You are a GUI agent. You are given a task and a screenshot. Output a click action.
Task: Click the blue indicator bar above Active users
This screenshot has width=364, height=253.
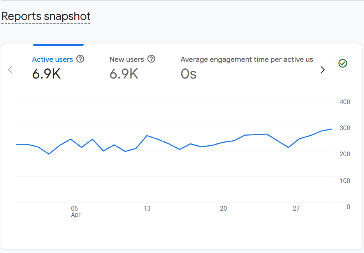58,45
